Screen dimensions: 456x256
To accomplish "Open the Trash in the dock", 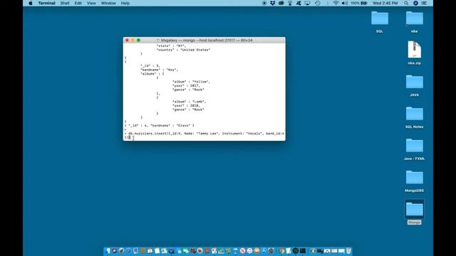I will pyautogui.click(x=348, y=251).
